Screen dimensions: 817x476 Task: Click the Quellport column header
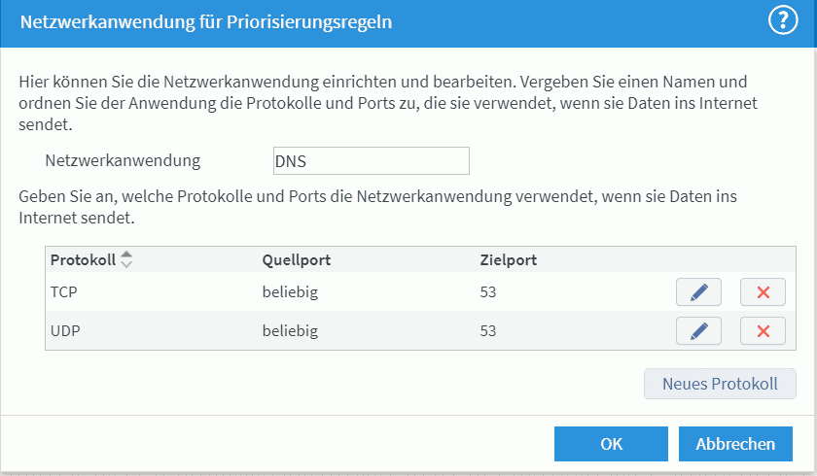coord(296,259)
